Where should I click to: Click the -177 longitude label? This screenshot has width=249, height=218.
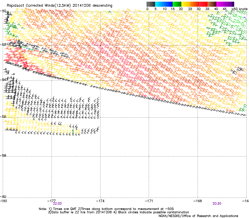pyautogui.click(x=51, y=201)
